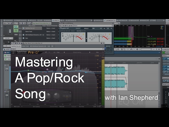Adjust the clip gain vertical fader
This screenshot has width=169, height=127.
pos(10,31)
